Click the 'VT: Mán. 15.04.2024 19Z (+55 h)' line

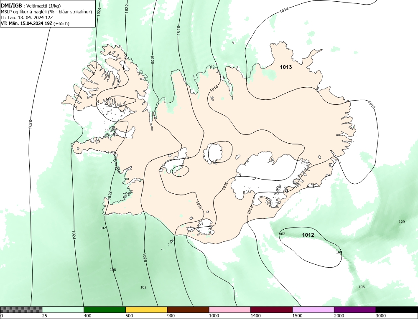(x=35, y=23)
